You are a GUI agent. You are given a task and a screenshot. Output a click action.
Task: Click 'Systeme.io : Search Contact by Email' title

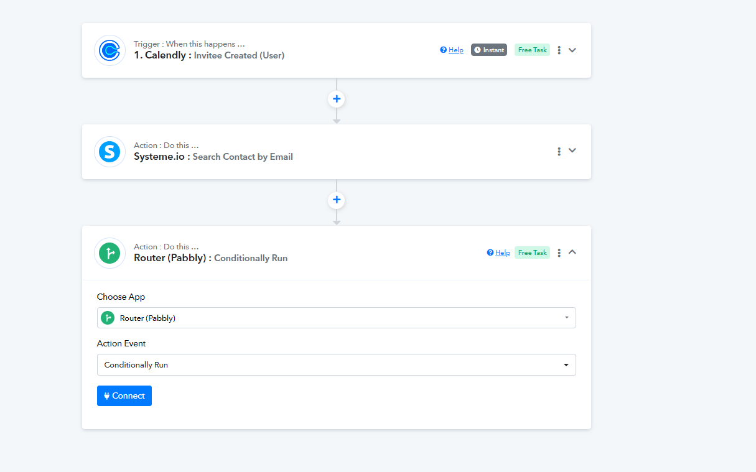coord(213,157)
